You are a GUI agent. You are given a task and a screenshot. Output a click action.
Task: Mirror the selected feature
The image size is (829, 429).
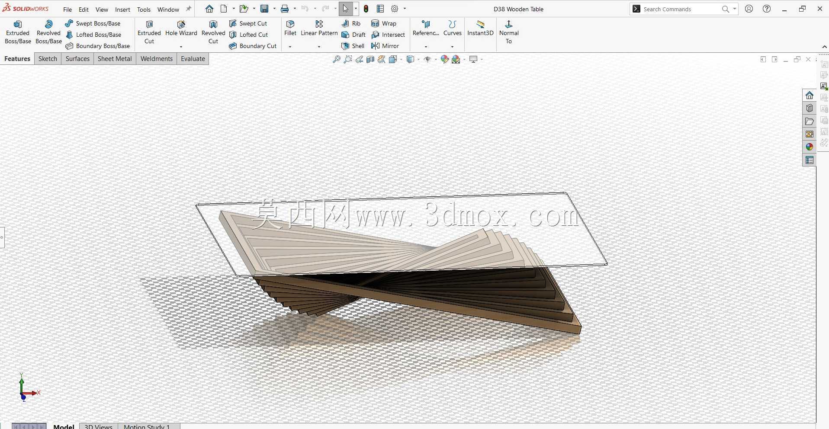pos(385,46)
